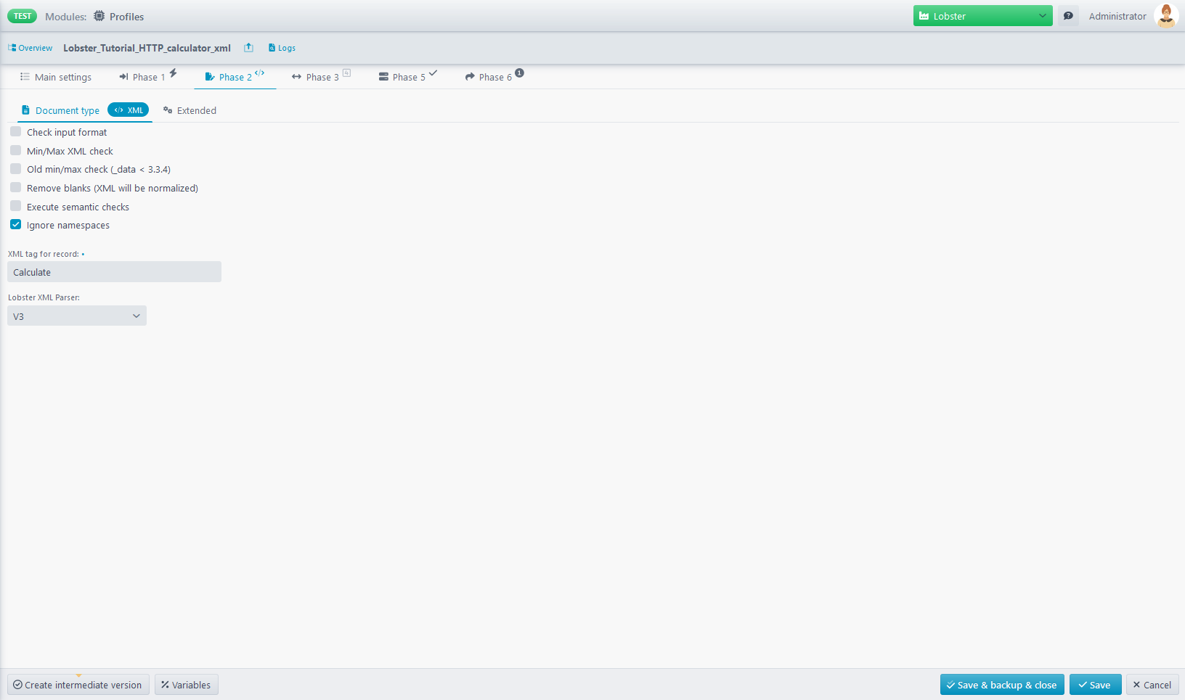Click the Cancel button

[x=1152, y=685]
